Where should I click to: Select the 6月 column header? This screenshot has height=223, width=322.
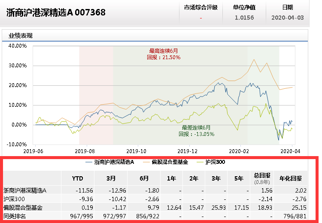[x=144, y=178]
